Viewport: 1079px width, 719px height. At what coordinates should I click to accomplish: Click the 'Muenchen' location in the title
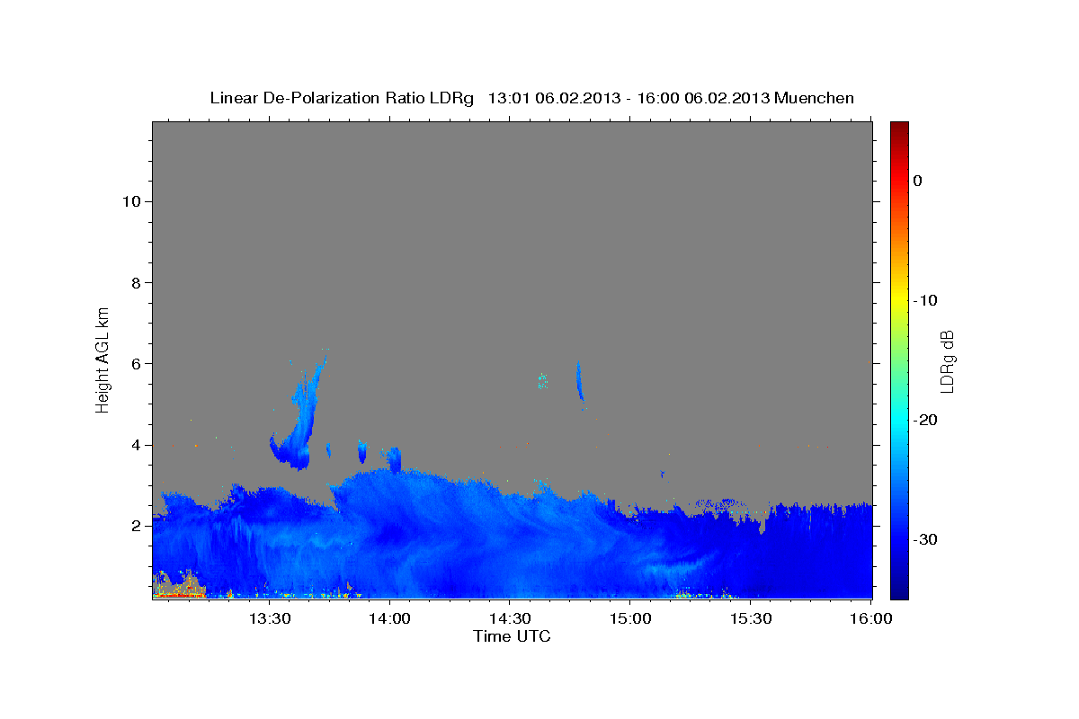click(x=815, y=98)
